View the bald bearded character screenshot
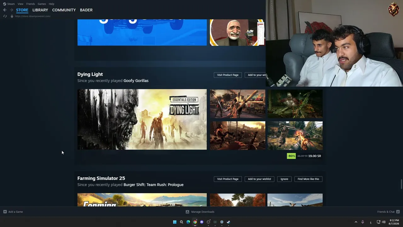The image size is (403, 227). [x=237, y=32]
